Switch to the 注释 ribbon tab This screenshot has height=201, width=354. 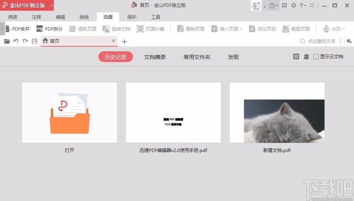click(37, 17)
